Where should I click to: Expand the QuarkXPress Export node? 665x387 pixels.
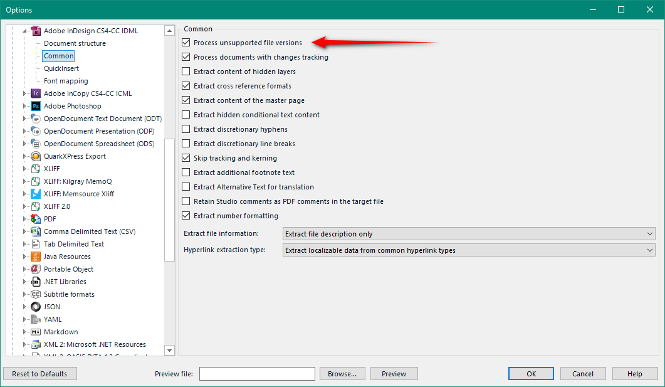pyautogui.click(x=24, y=156)
